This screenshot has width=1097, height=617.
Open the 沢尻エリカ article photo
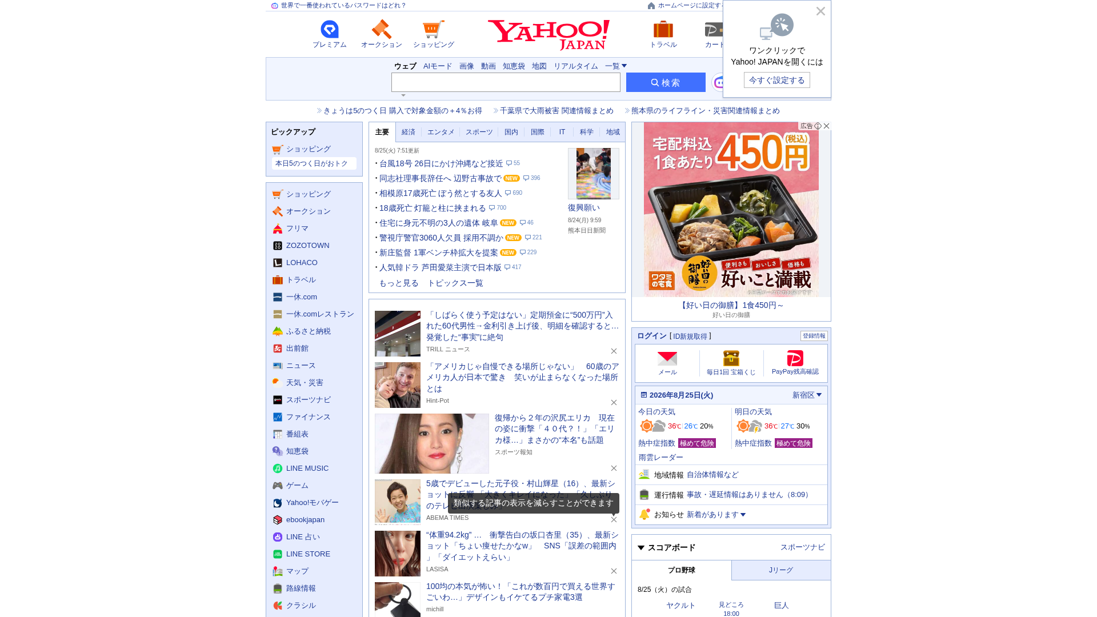click(432, 443)
